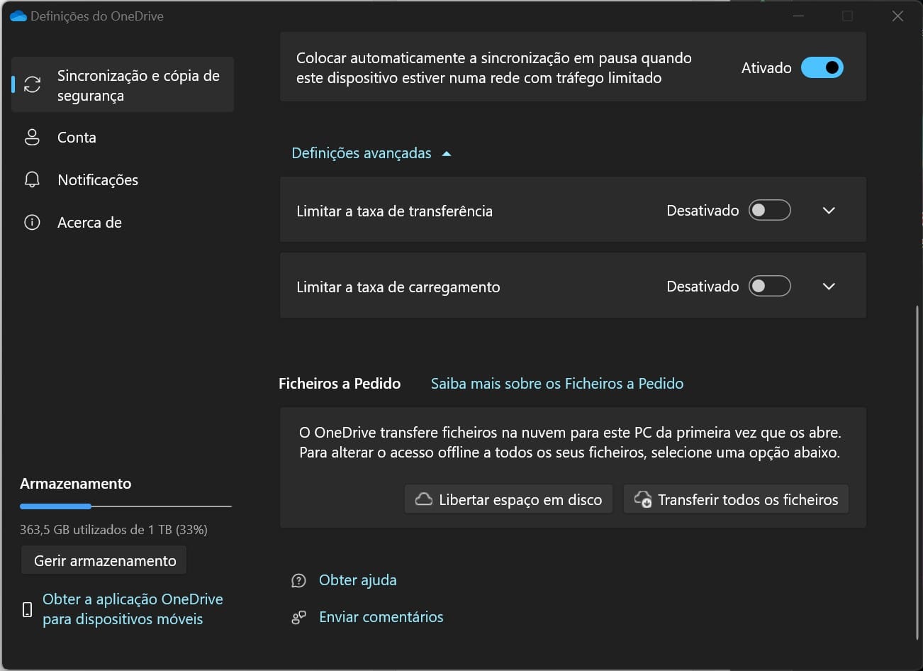Click the Notificações bell icon
This screenshot has height=671, width=923.
tap(32, 180)
